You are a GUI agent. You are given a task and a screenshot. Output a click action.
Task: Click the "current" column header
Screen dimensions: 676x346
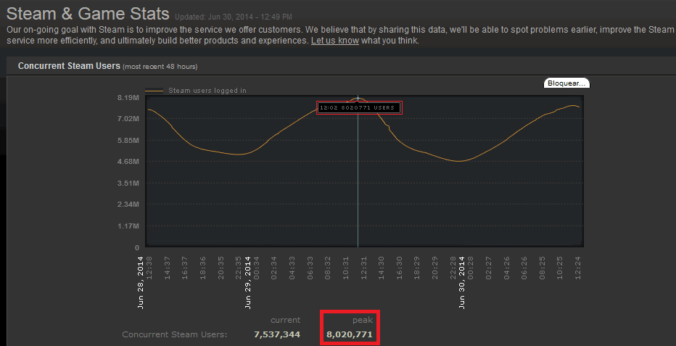[285, 320]
